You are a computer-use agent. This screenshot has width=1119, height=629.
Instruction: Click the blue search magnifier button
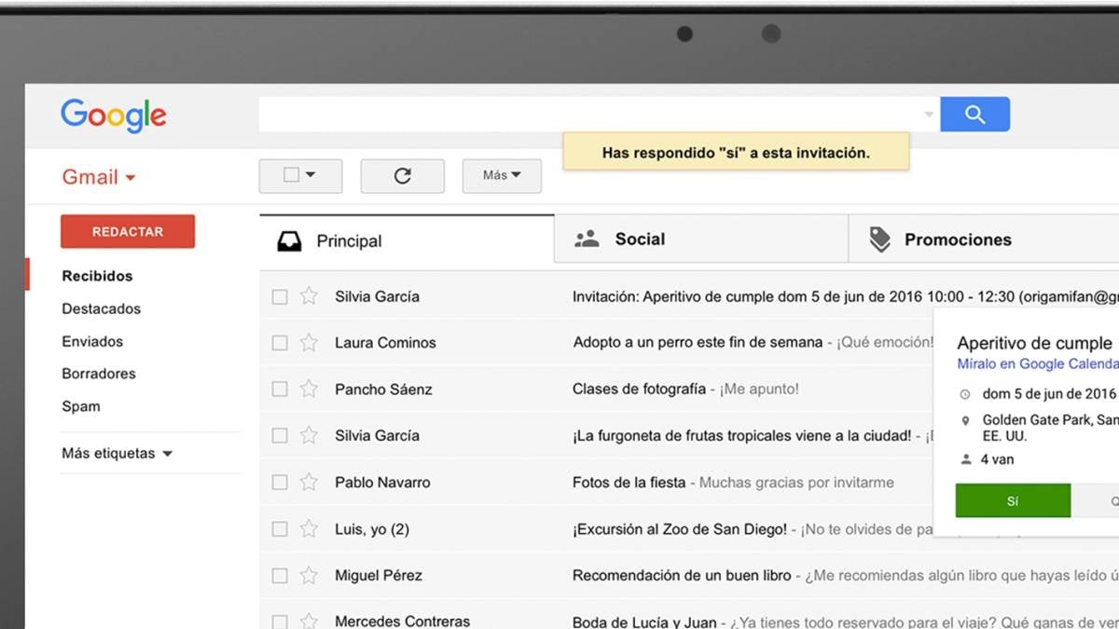[x=974, y=115]
